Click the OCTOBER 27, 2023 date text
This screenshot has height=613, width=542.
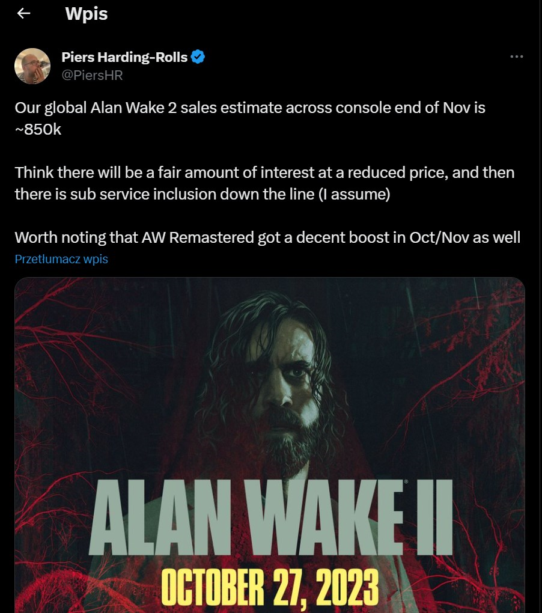point(270,587)
